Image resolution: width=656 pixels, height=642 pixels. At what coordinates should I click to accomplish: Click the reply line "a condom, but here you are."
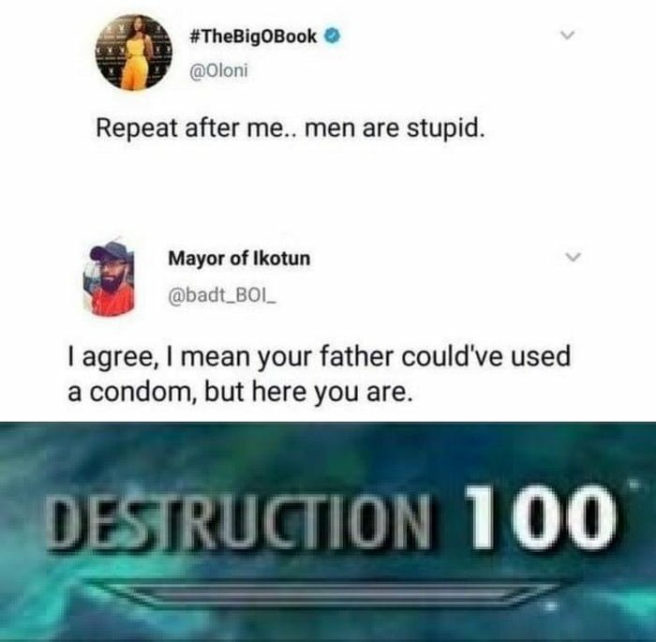tap(240, 393)
